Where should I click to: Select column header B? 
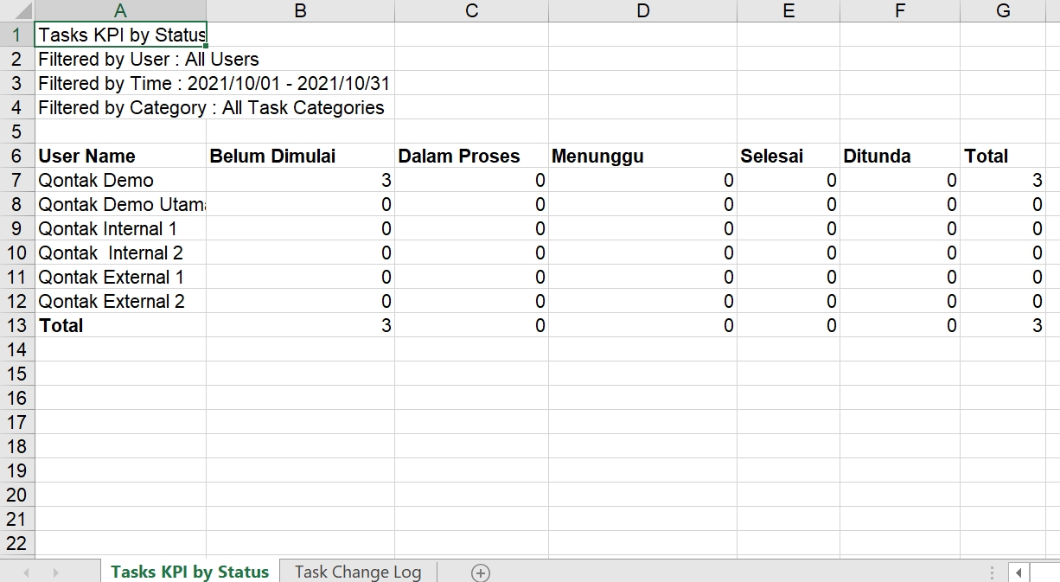(x=300, y=10)
